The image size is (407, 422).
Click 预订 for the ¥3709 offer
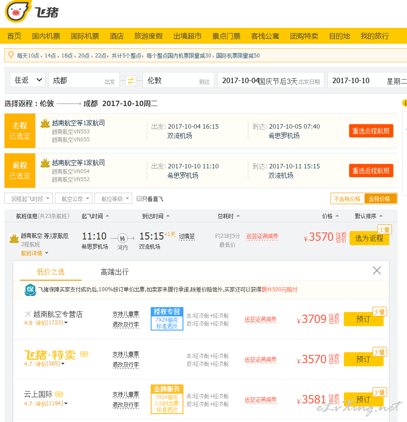363,319
